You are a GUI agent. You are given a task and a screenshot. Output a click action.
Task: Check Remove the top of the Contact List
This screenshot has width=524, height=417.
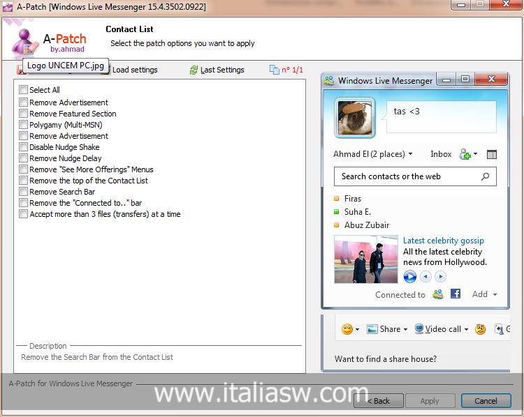click(x=23, y=181)
